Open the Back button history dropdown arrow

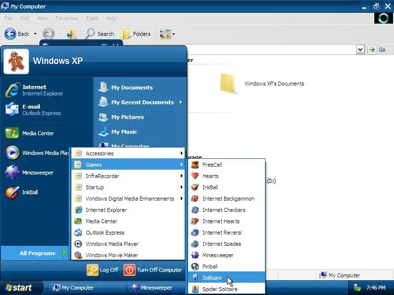tap(35, 34)
